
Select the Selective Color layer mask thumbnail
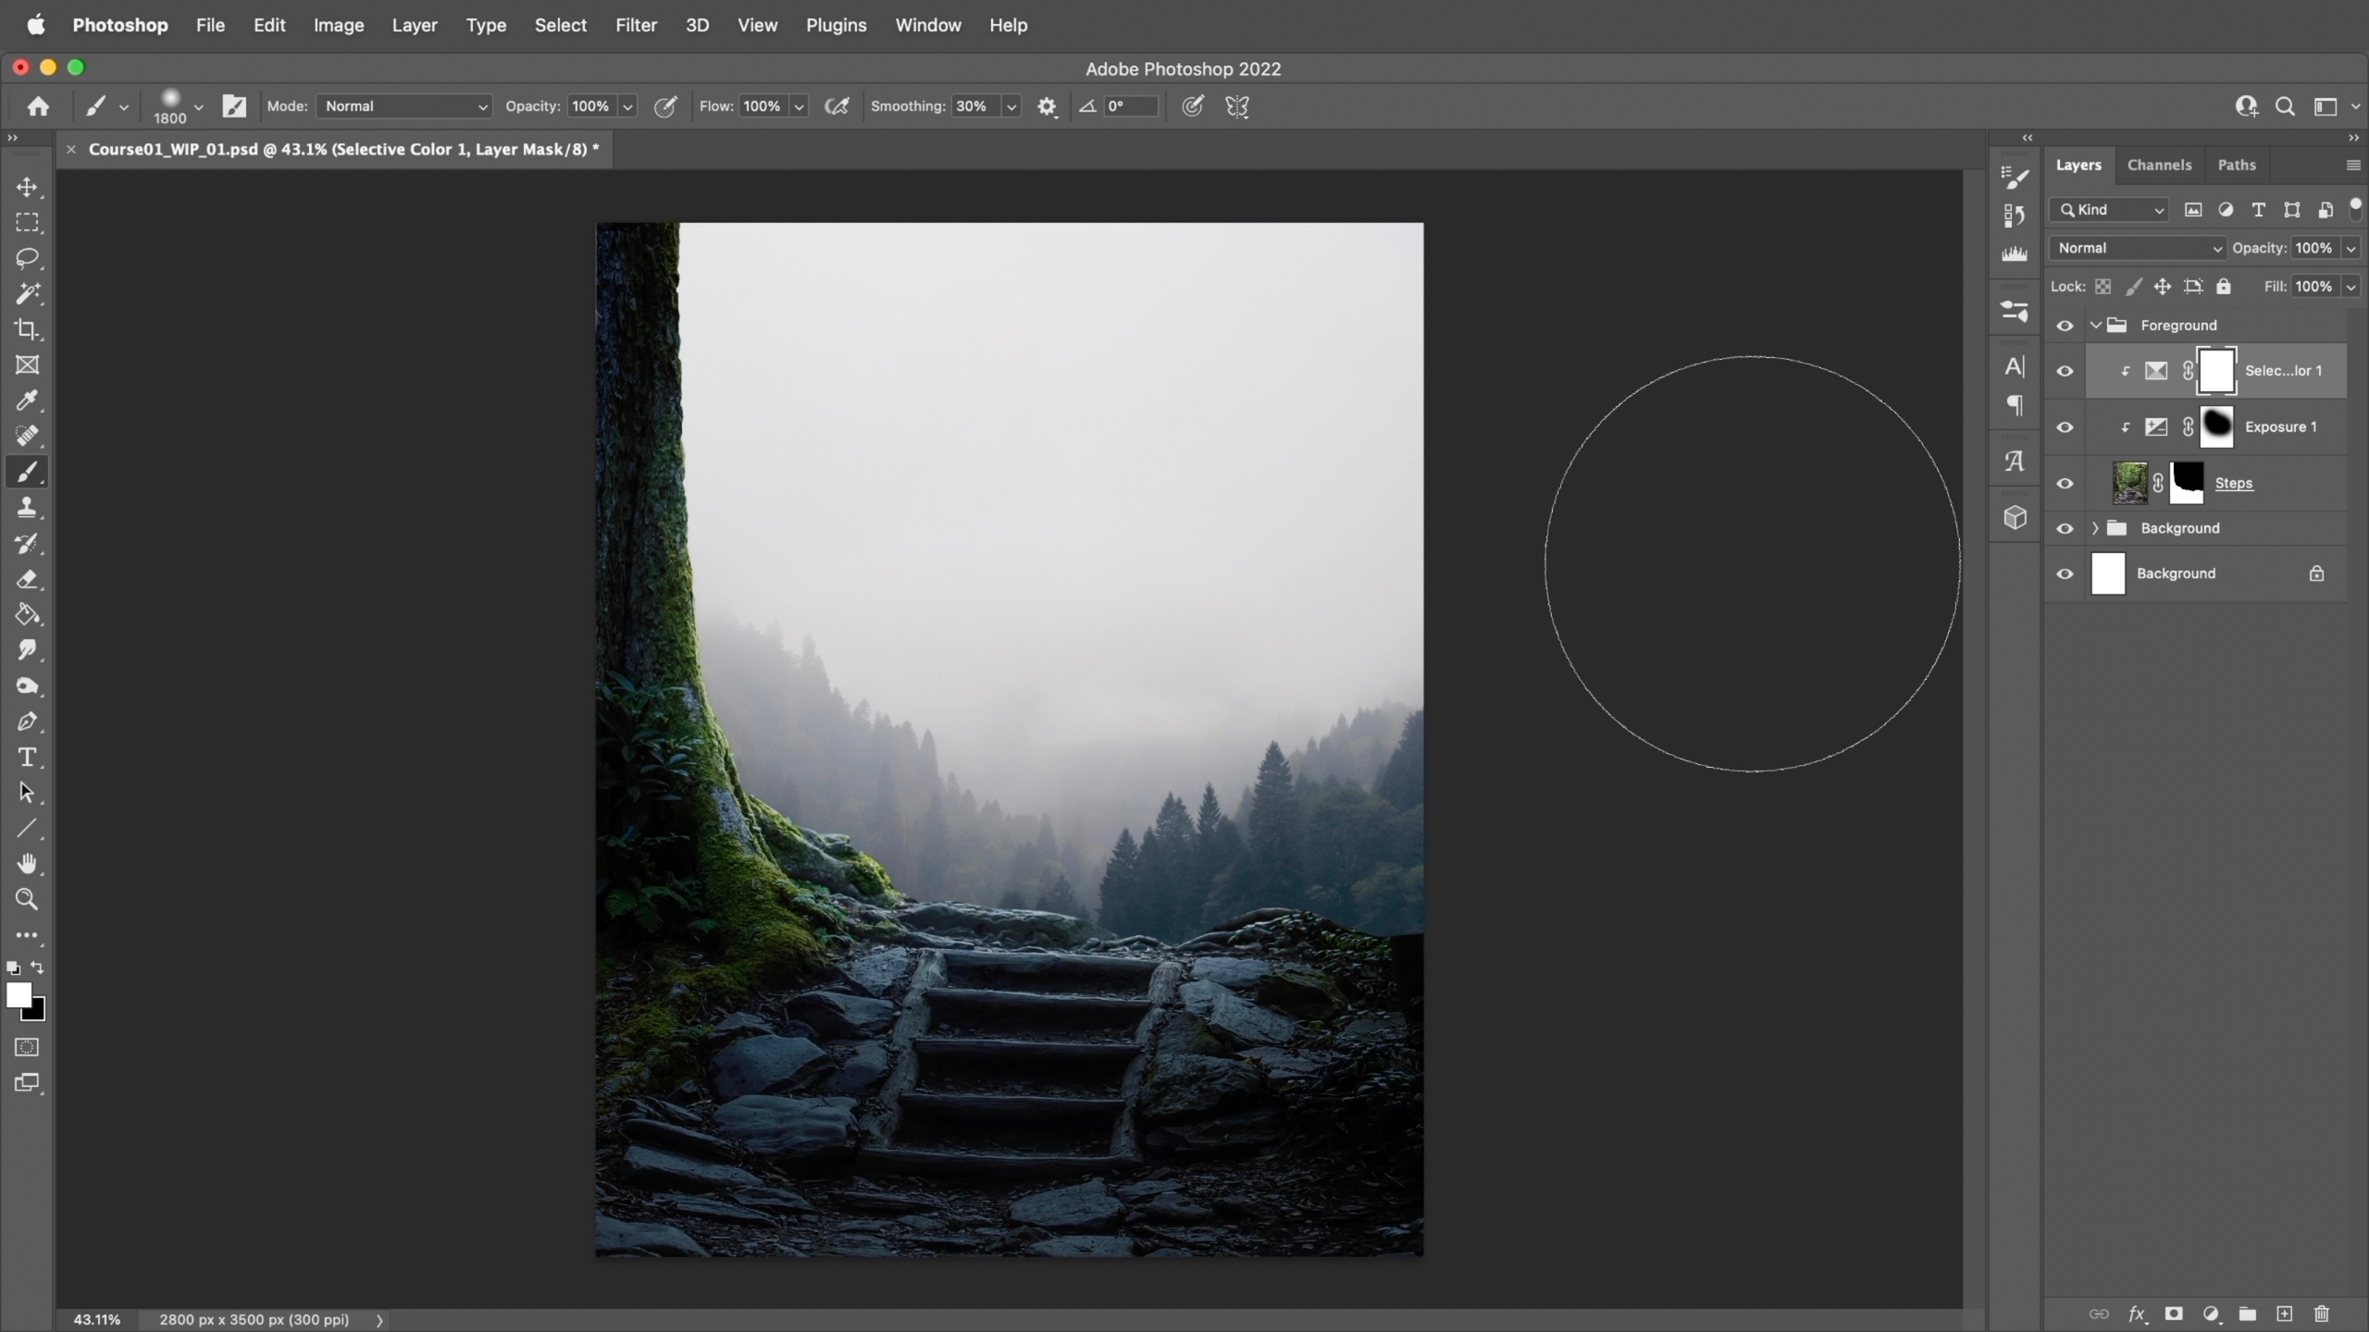click(2216, 371)
